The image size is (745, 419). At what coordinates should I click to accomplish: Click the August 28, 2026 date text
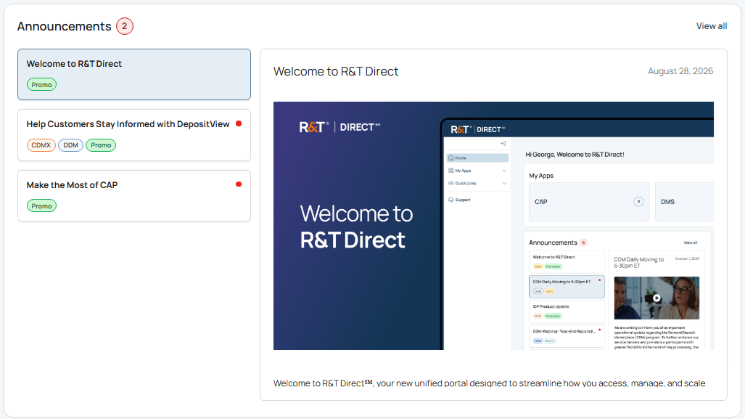[680, 71]
